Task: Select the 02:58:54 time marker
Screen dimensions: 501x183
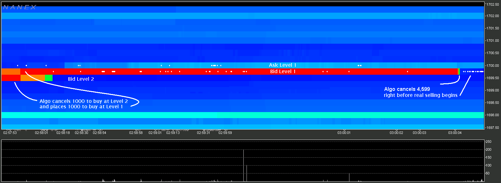Action: coord(99,133)
